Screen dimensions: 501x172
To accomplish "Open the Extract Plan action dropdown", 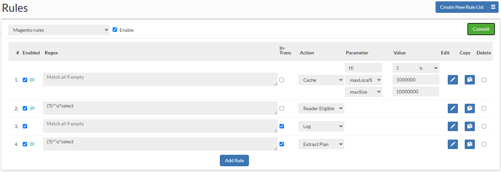I will pyautogui.click(x=321, y=144).
